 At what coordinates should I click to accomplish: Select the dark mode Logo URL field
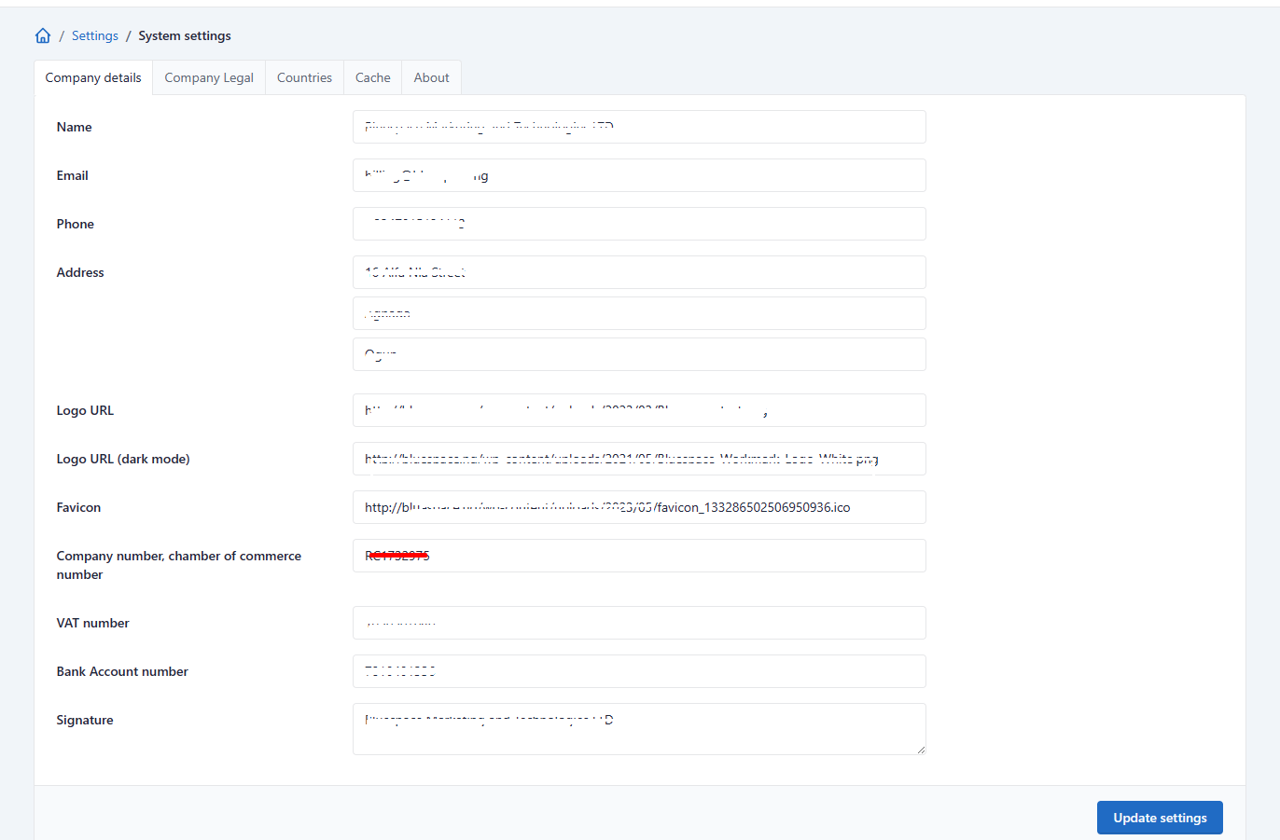pyautogui.click(x=639, y=459)
